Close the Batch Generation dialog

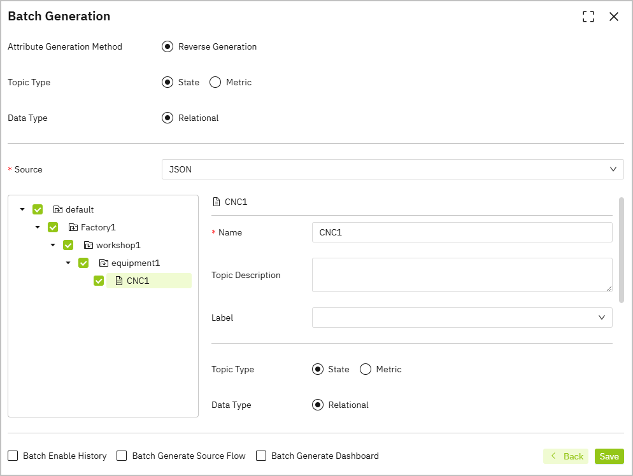(614, 17)
